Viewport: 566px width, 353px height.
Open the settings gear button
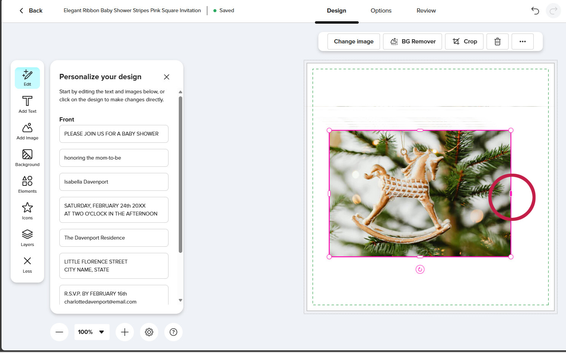coord(149,332)
